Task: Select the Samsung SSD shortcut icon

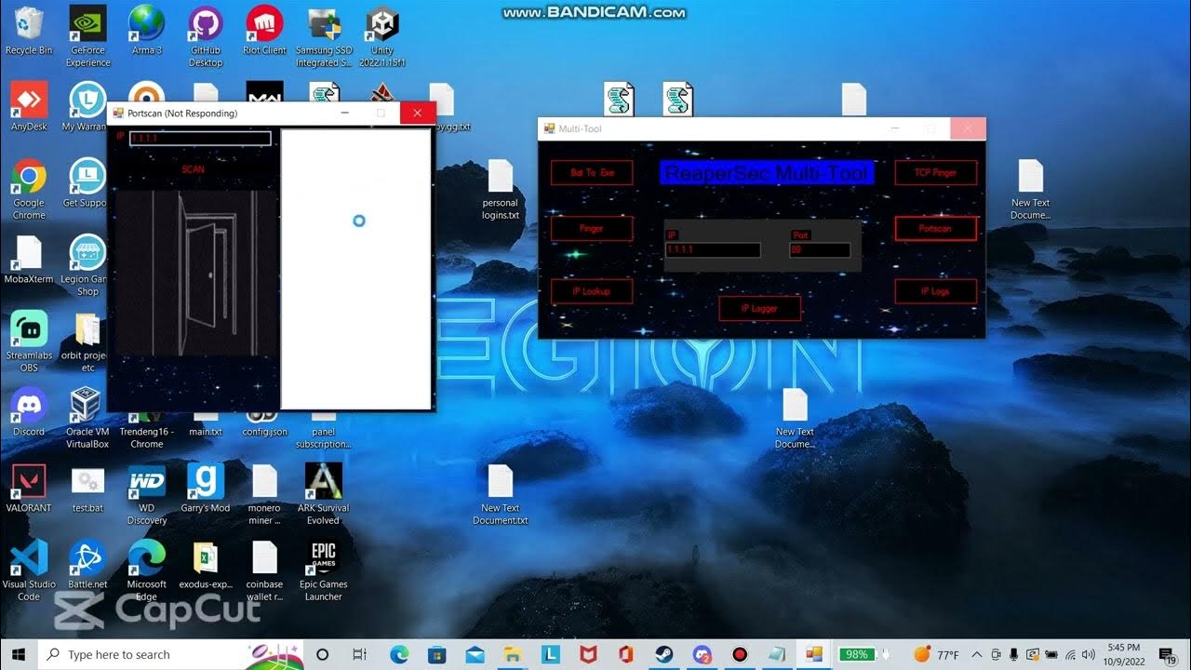Action: (324, 35)
